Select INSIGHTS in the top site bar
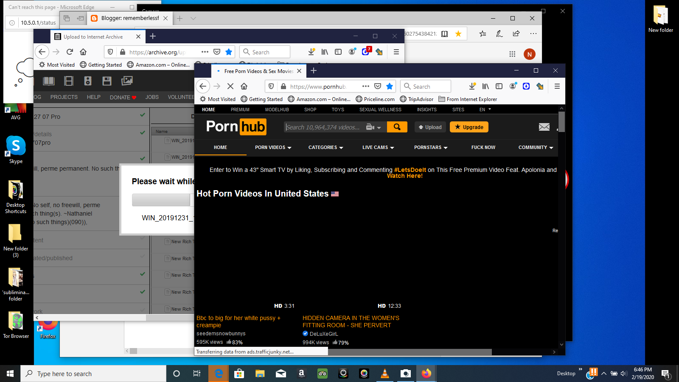The width and height of the screenshot is (679, 382). (x=426, y=110)
